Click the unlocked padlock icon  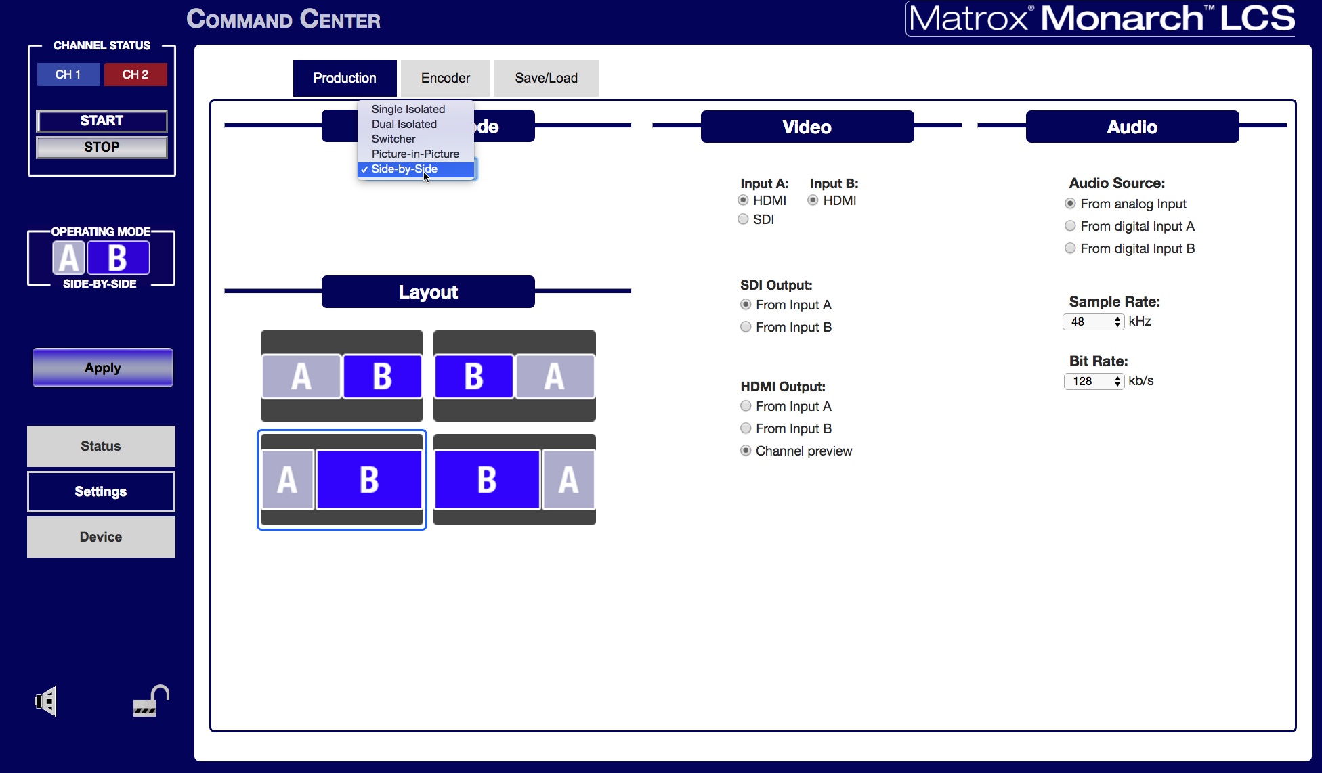click(x=151, y=701)
